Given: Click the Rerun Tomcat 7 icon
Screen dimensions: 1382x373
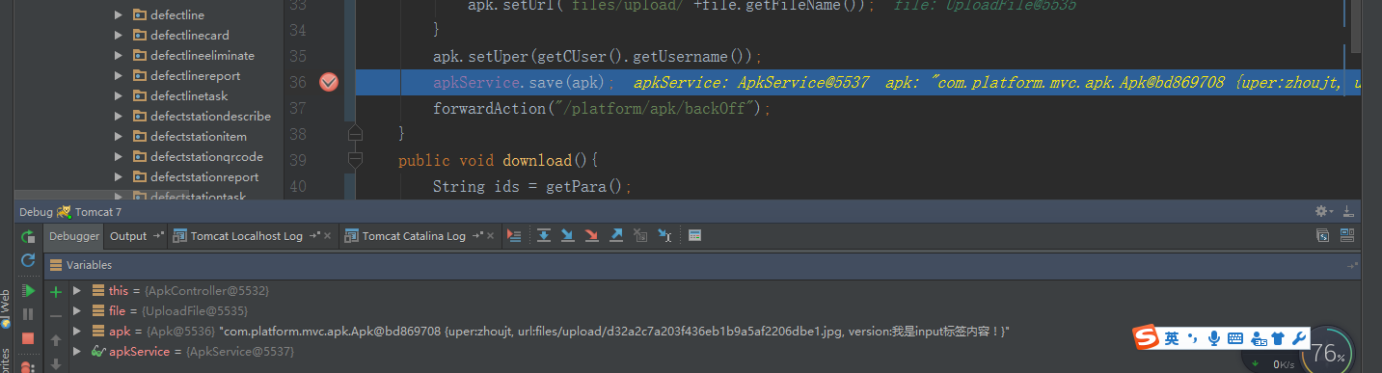Looking at the screenshot, I should 28,236.
